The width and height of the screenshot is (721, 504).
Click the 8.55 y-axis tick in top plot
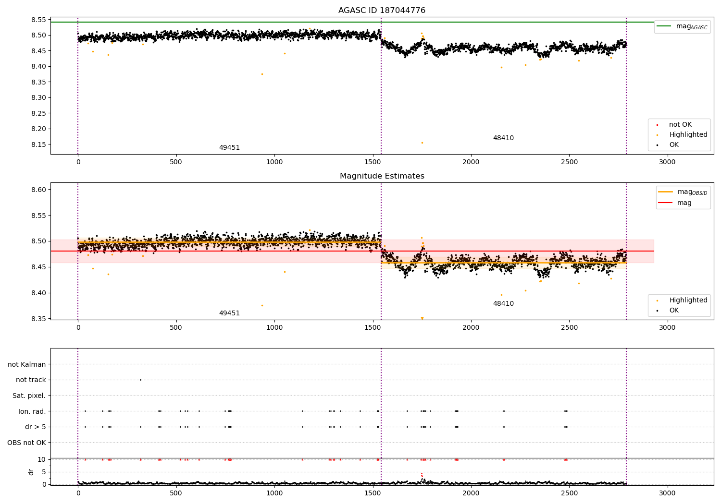pos(39,20)
